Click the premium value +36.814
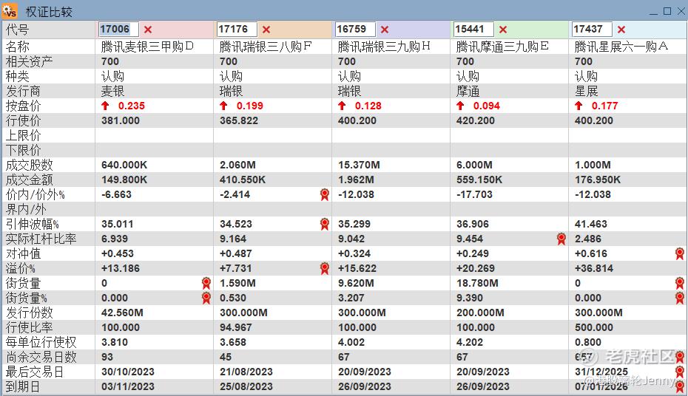This screenshot has height=396, width=688. point(593,268)
